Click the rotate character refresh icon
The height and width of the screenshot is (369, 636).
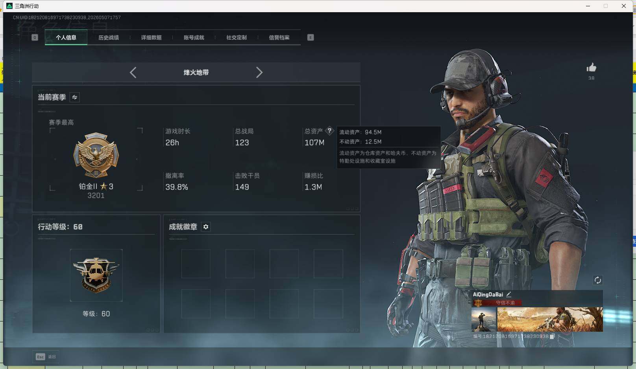tap(597, 280)
